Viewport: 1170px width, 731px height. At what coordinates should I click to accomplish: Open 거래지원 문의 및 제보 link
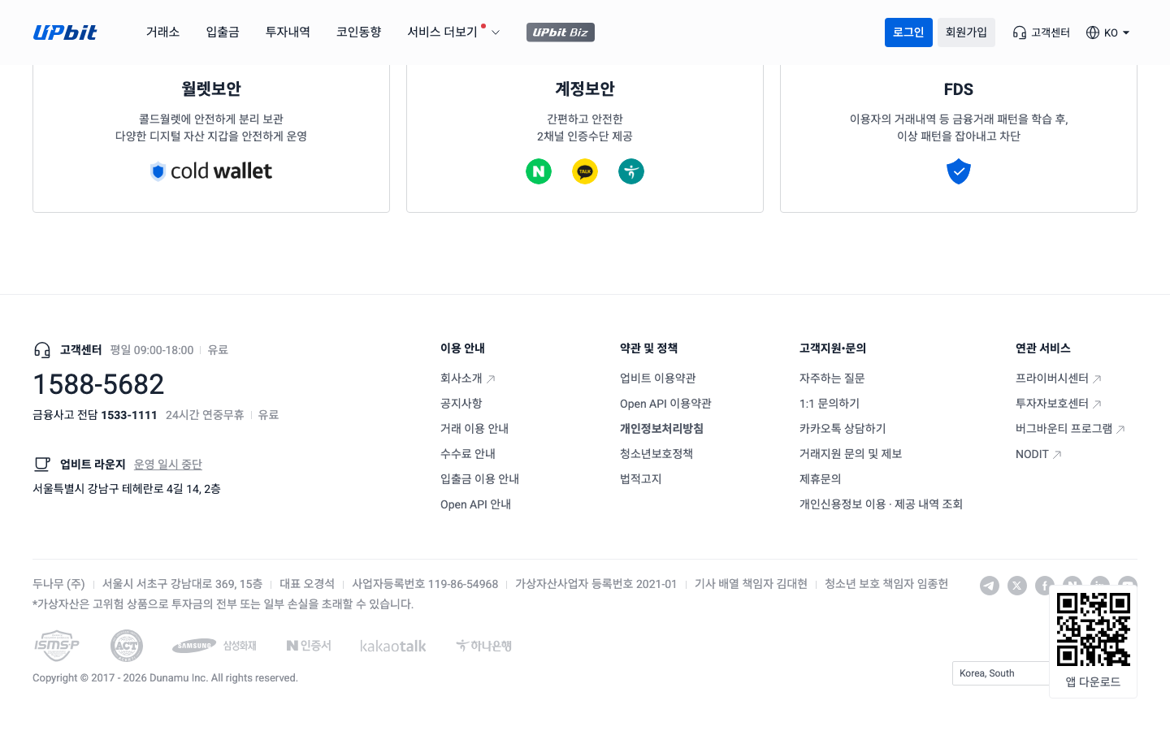pos(851,454)
